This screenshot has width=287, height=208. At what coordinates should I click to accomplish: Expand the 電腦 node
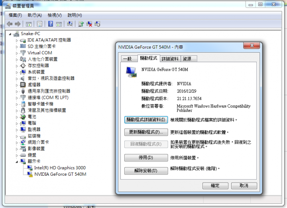tap(17, 124)
